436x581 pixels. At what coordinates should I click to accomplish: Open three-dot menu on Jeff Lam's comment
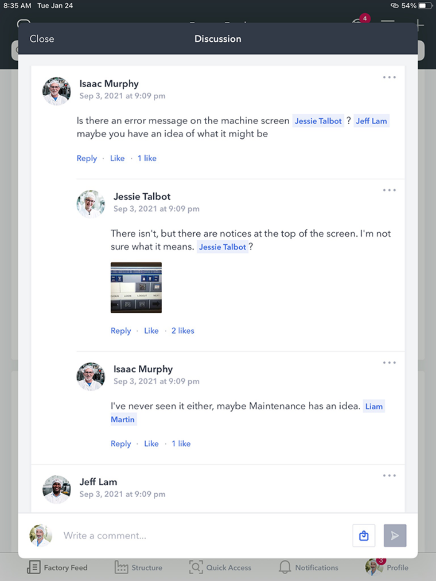coord(389,475)
